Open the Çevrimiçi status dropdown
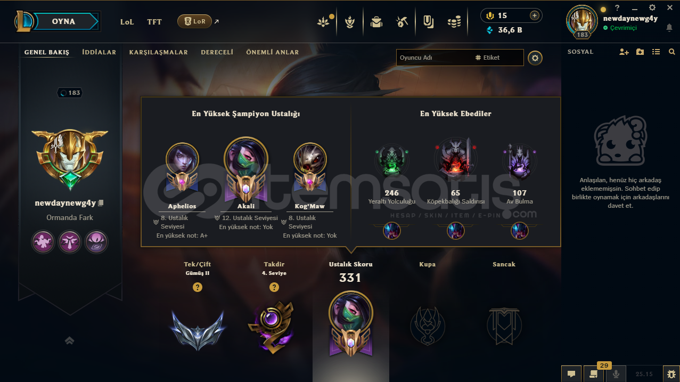This screenshot has height=382, width=680. [x=620, y=28]
